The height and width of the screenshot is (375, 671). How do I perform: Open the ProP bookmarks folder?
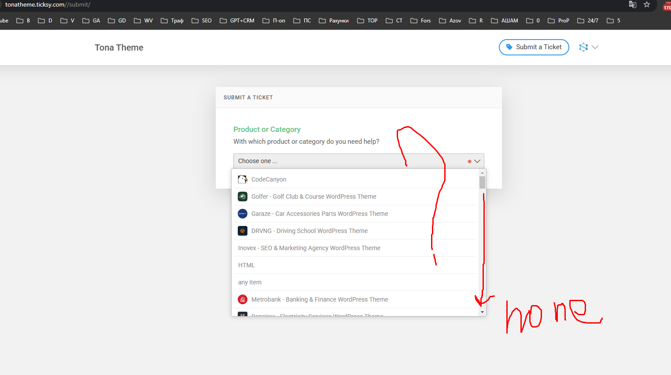tap(558, 21)
